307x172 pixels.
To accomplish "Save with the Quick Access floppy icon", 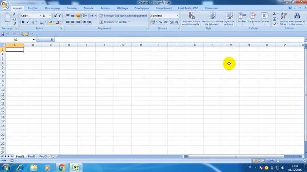I will point(3,34).
